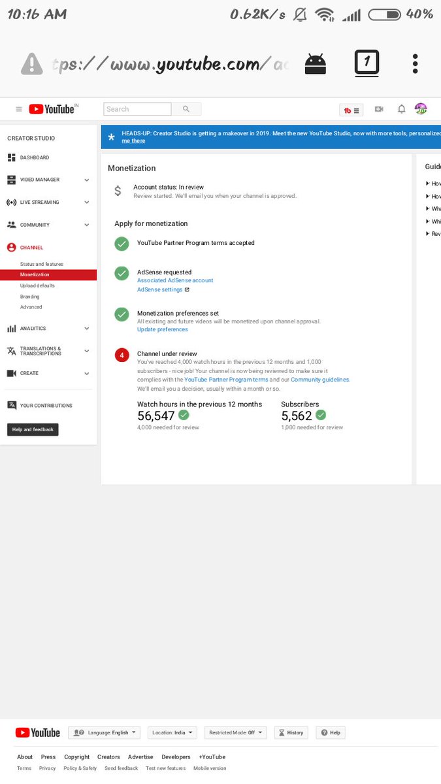Select the Monetization menu item
Screen dimensions: 441x784
coord(48,275)
